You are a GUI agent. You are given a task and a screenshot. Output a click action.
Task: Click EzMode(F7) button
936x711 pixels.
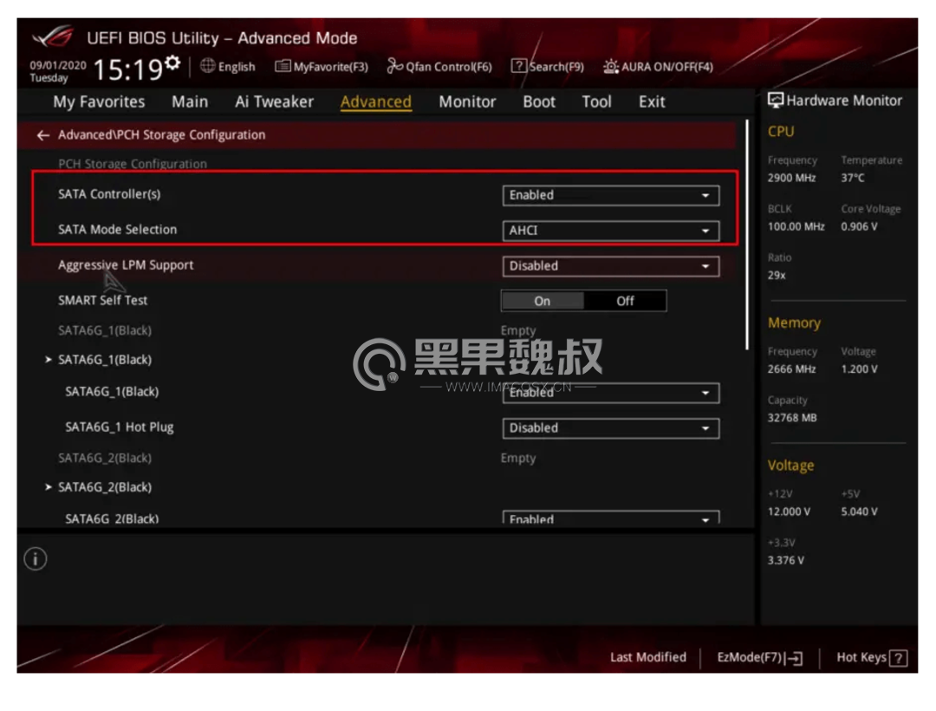(759, 657)
